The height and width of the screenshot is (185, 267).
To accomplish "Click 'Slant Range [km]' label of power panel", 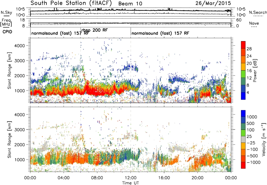I will [x=9, y=70].
